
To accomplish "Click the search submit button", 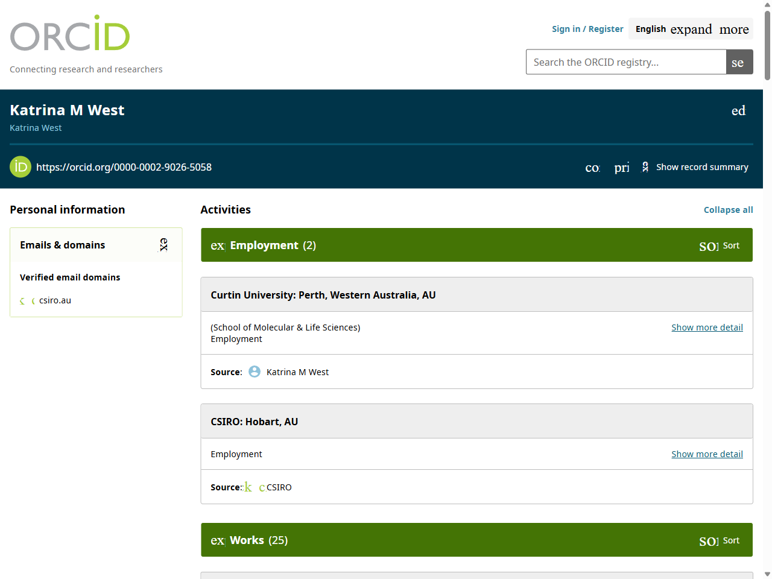I will [x=739, y=62].
